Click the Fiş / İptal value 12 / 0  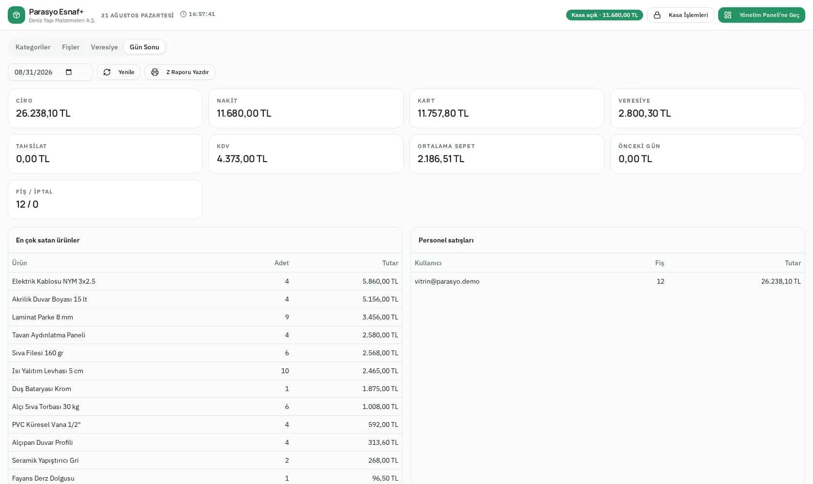point(27,204)
